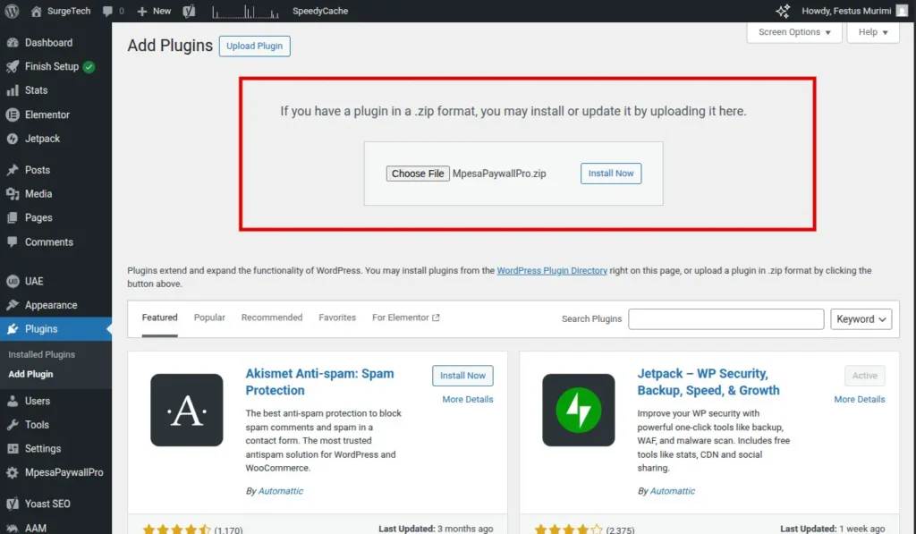Click the Search Plugins input field
This screenshot has width=916, height=534.
(x=725, y=319)
